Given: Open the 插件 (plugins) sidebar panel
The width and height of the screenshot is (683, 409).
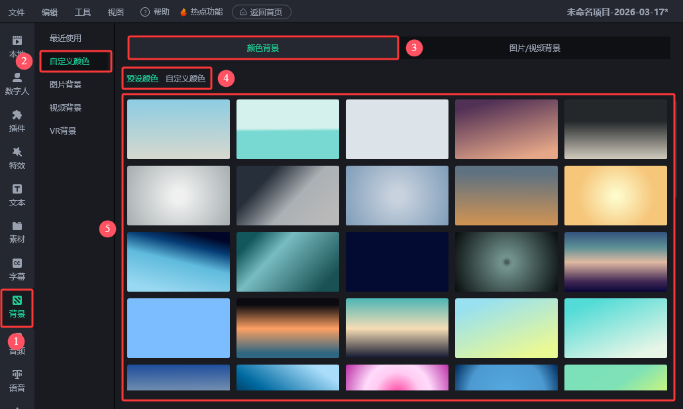Looking at the screenshot, I should pos(17,121).
